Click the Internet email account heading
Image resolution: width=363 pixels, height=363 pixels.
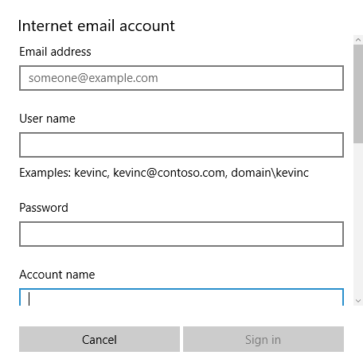coord(96,26)
